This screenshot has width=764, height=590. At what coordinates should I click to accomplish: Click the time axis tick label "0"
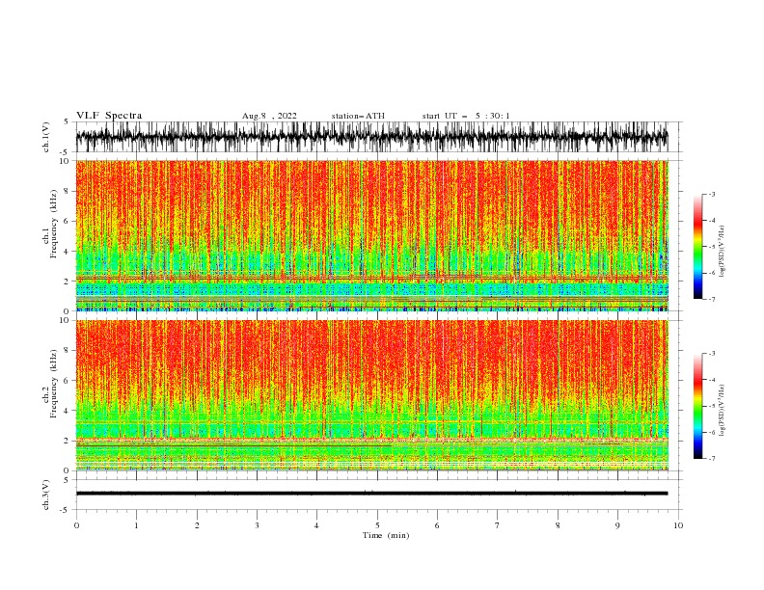[x=76, y=525]
